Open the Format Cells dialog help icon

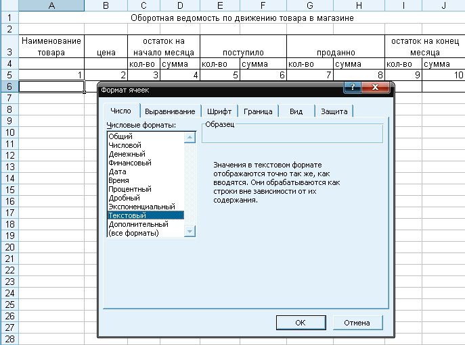point(353,87)
